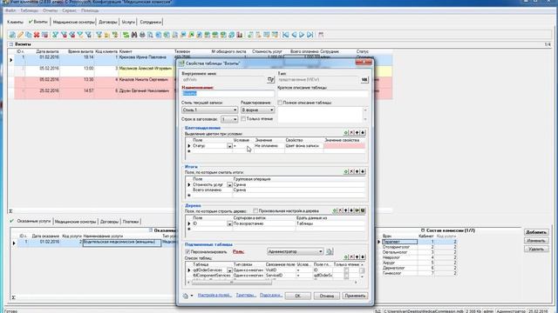558x313 pixels.
Task: Open field dropdown in Статус row
Action: 229,146
